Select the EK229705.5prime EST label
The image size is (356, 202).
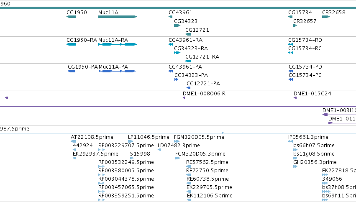tap(209, 187)
